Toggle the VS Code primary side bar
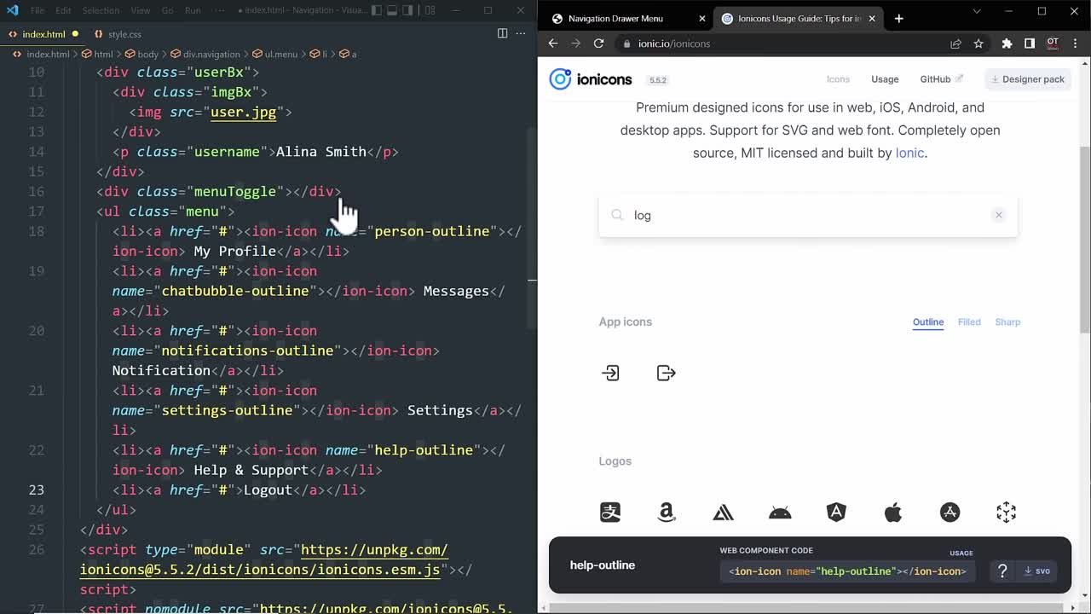Viewport: 1091px width, 614px height. [x=377, y=10]
